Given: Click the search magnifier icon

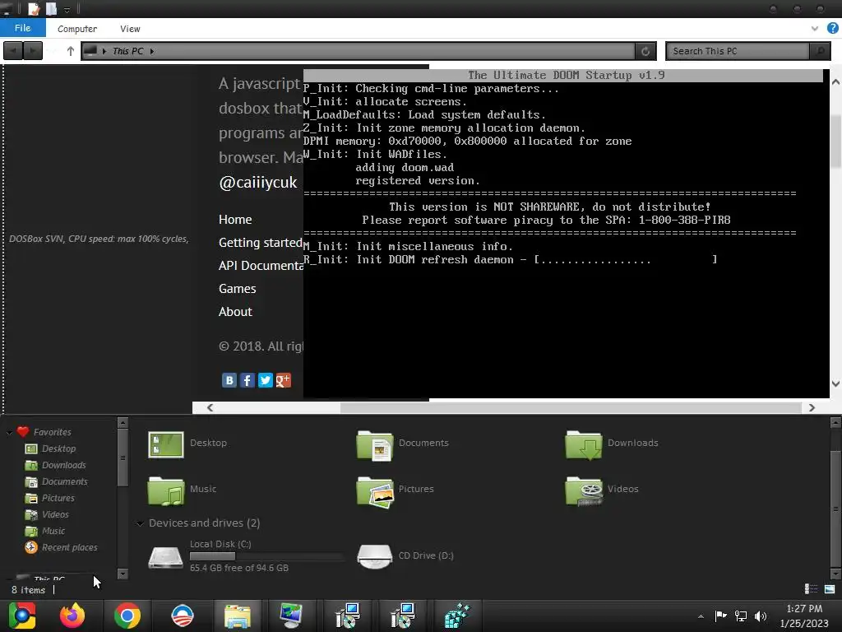Looking at the screenshot, I should coord(820,51).
